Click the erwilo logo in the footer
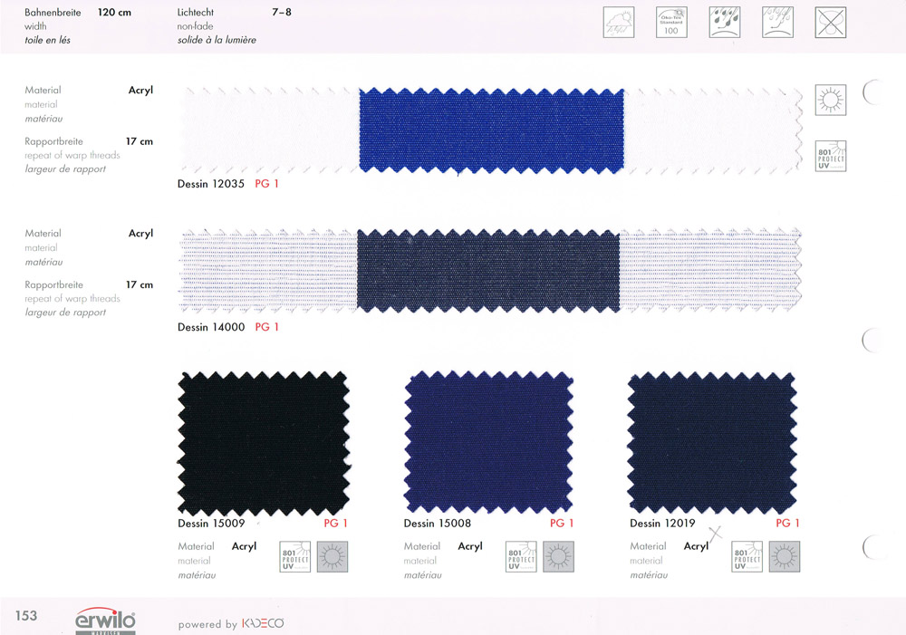 tap(106, 620)
